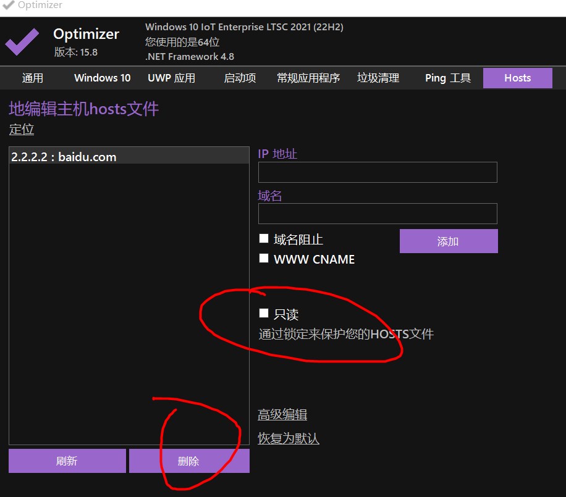Tick the 只读 checkbox

click(x=264, y=313)
